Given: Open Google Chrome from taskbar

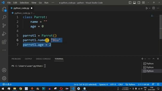Looking at the screenshot, I should coord(21,89).
